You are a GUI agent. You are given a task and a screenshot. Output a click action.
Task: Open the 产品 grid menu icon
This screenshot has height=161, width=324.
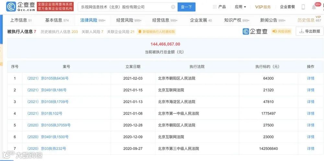pos(215,7)
